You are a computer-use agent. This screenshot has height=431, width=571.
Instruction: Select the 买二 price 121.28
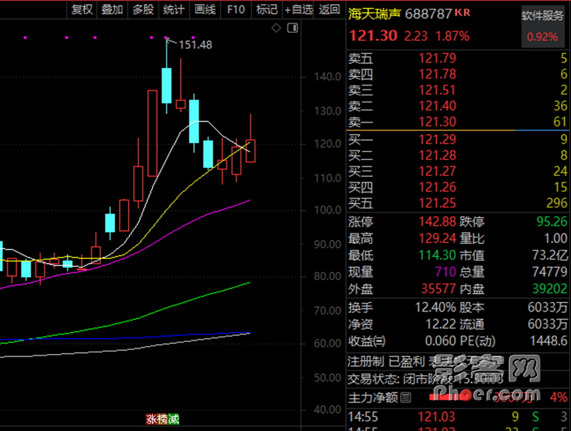(x=437, y=155)
